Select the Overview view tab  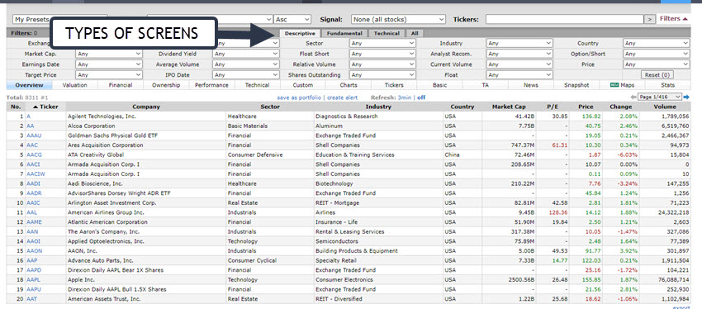(x=29, y=85)
